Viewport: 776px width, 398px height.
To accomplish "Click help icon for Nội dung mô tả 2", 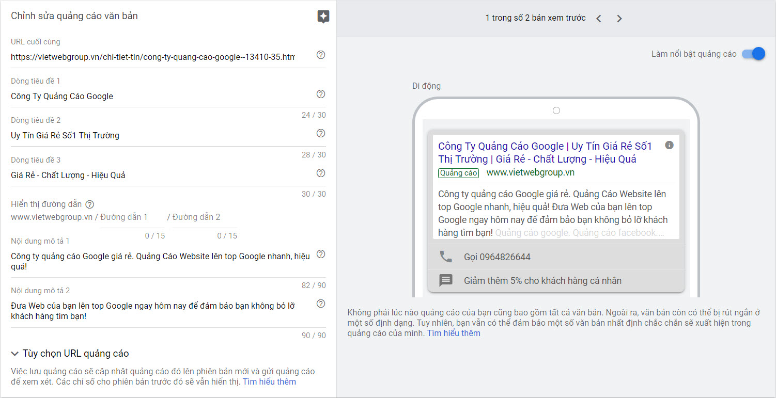I will pos(321,304).
